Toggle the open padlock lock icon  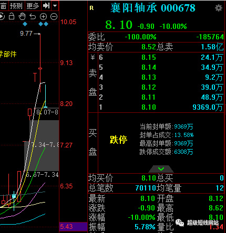click(x=12, y=16)
